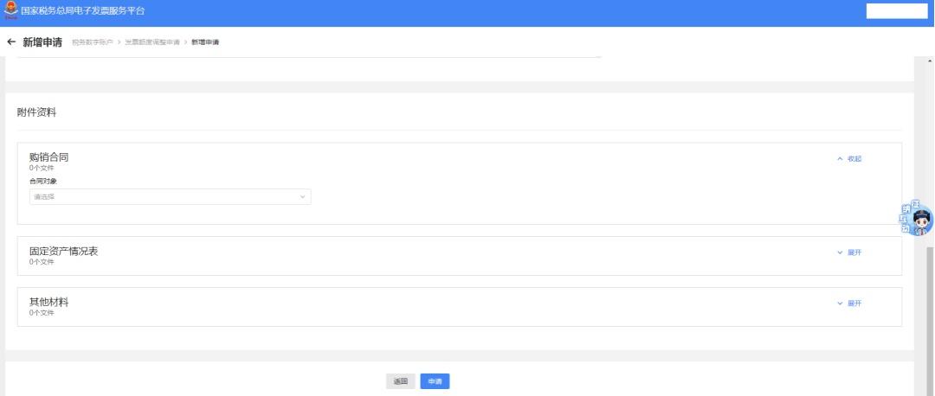Click the 附件资料 section title
This screenshot has width=935, height=396.
click(x=36, y=112)
